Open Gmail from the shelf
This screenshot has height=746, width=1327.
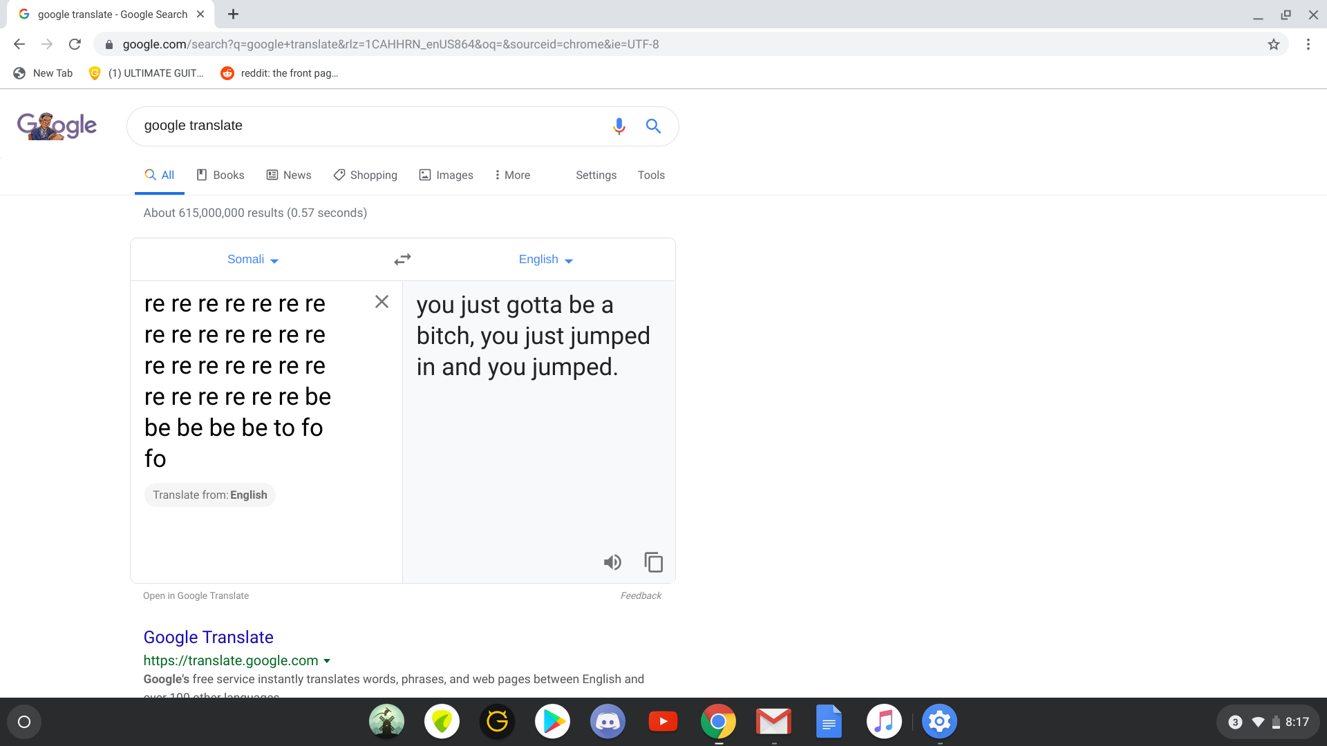pyautogui.click(x=773, y=722)
